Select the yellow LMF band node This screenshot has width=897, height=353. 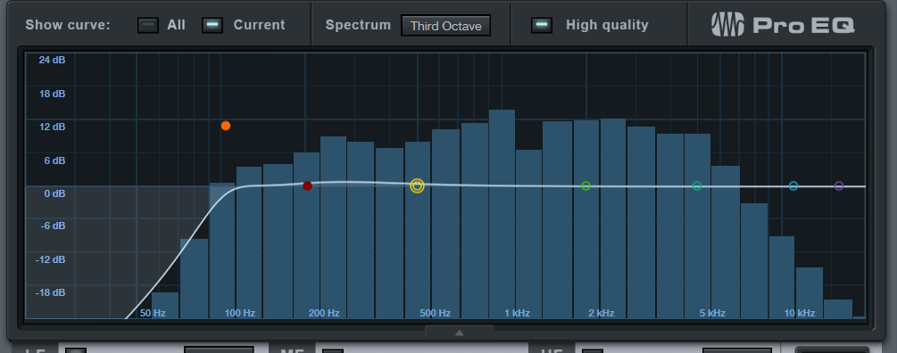[x=417, y=185]
